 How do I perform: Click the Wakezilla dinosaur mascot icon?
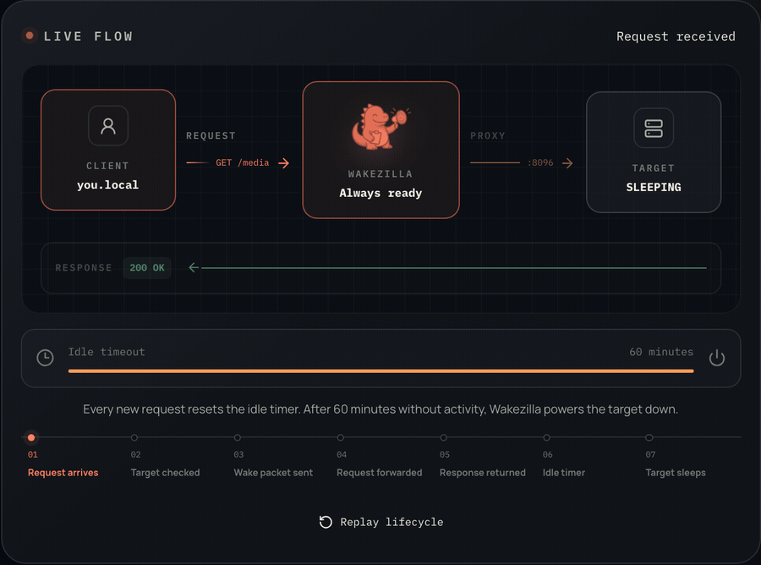pos(381,126)
